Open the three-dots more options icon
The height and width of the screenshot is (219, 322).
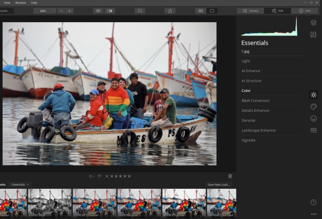[313, 214]
